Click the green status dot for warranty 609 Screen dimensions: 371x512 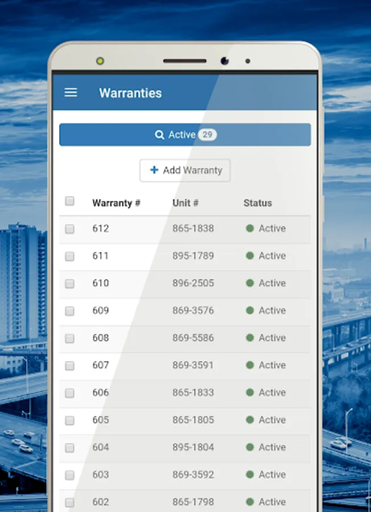tap(250, 310)
